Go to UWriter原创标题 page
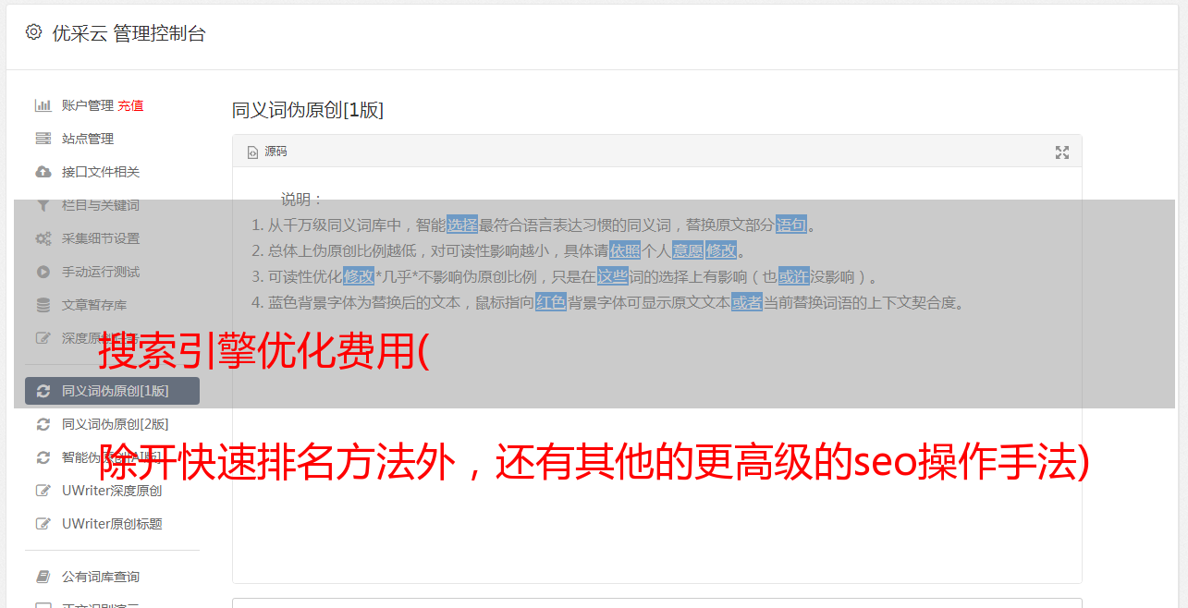1188x608 pixels. (112, 524)
